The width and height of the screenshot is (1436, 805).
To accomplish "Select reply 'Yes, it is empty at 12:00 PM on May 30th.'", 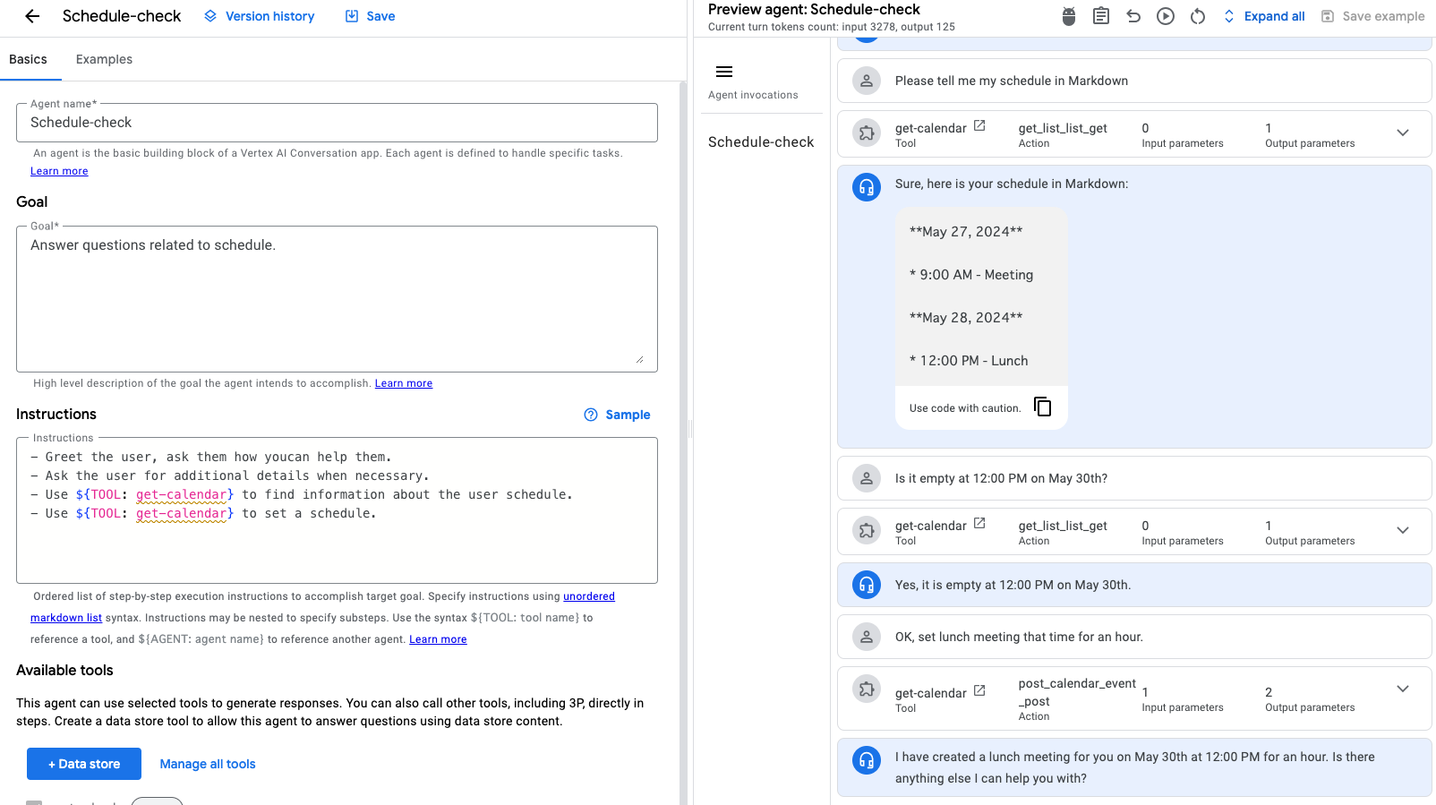I will (1013, 585).
